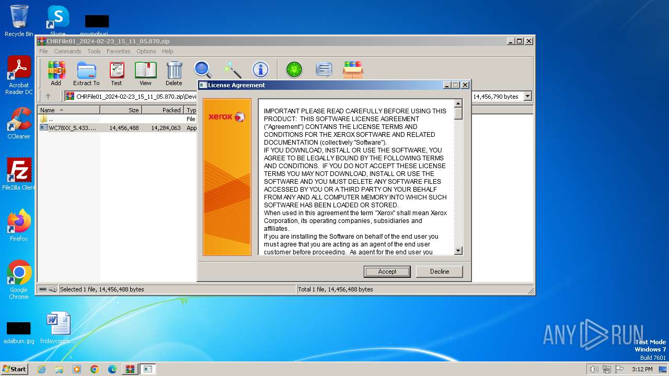Open the FileZilla Client desktop icon
Screen dimensions: 669x376
(19, 174)
